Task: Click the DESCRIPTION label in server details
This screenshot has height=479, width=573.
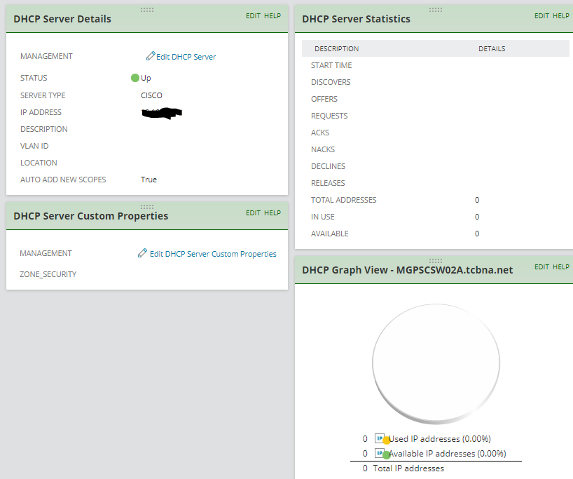Action: (44, 129)
